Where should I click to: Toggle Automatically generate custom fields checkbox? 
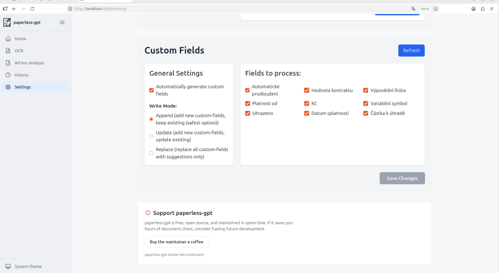[x=151, y=90]
